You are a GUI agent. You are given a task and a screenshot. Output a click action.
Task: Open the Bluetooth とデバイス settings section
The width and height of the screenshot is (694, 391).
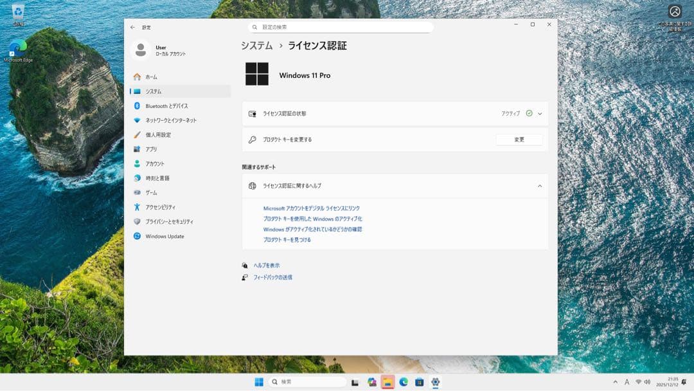click(170, 105)
